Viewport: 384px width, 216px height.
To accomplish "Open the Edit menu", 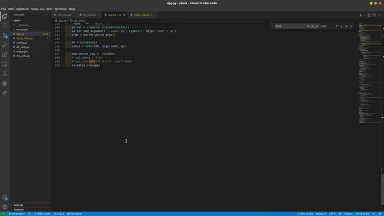I will [11, 9].
